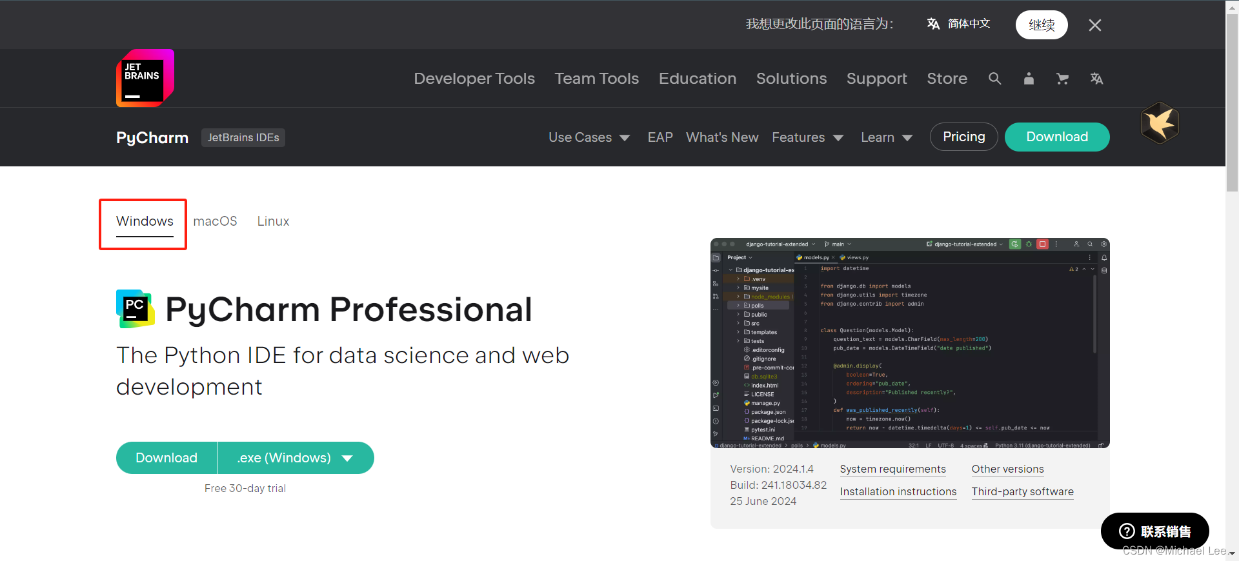This screenshot has height=561, width=1239.
Task: Select the Linux tab
Action: click(273, 221)
